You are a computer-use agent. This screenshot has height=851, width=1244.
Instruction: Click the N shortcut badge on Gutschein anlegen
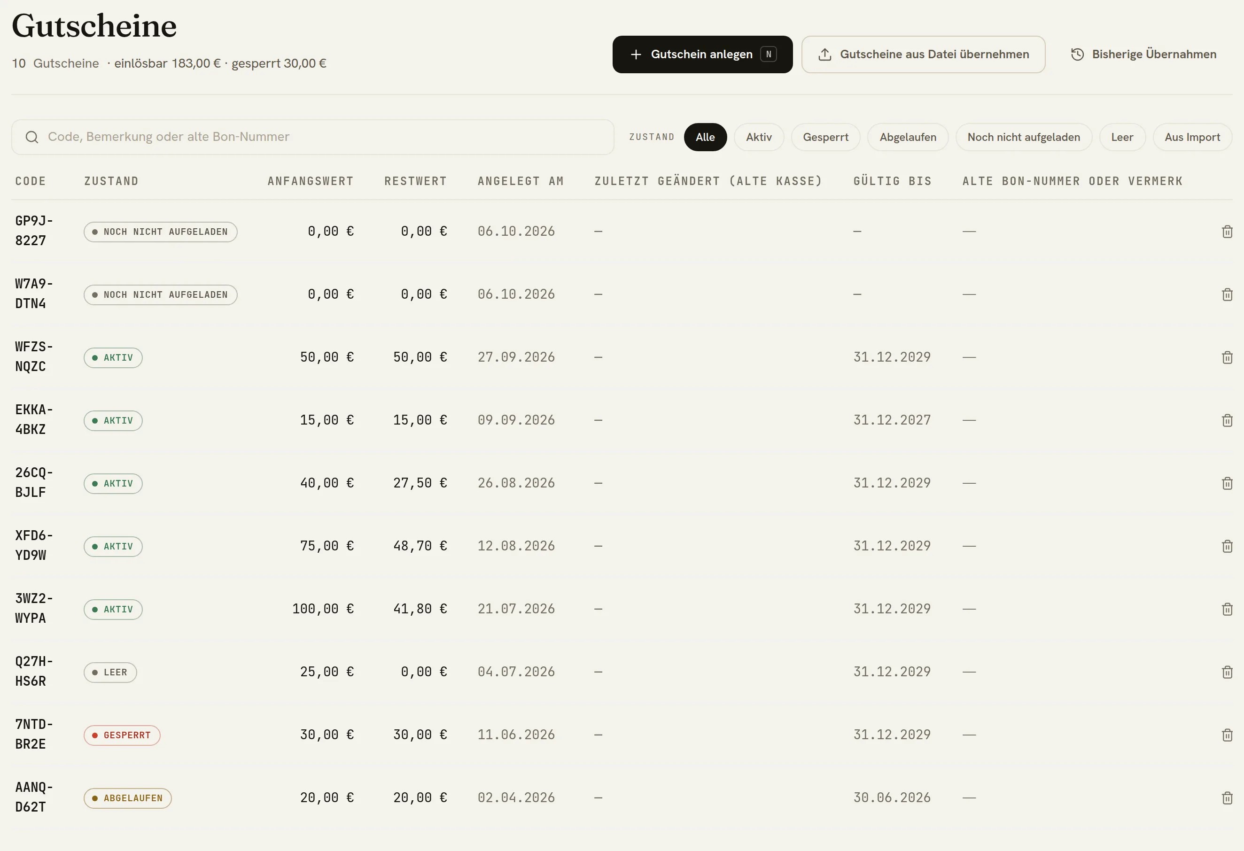point(768,54)
